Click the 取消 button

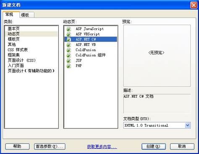182,146
